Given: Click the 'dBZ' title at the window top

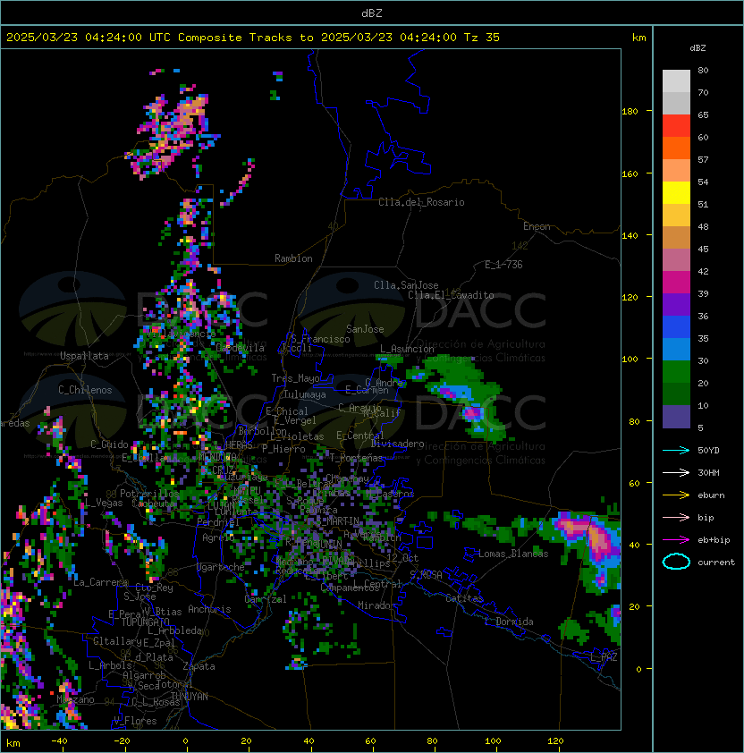Looking at the screenshot, I should 372,13.
